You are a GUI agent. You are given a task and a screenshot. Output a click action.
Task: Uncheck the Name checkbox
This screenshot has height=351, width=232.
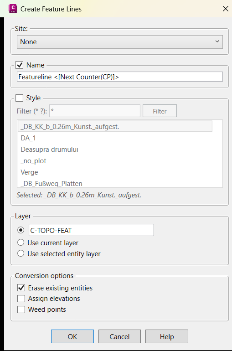20,65
